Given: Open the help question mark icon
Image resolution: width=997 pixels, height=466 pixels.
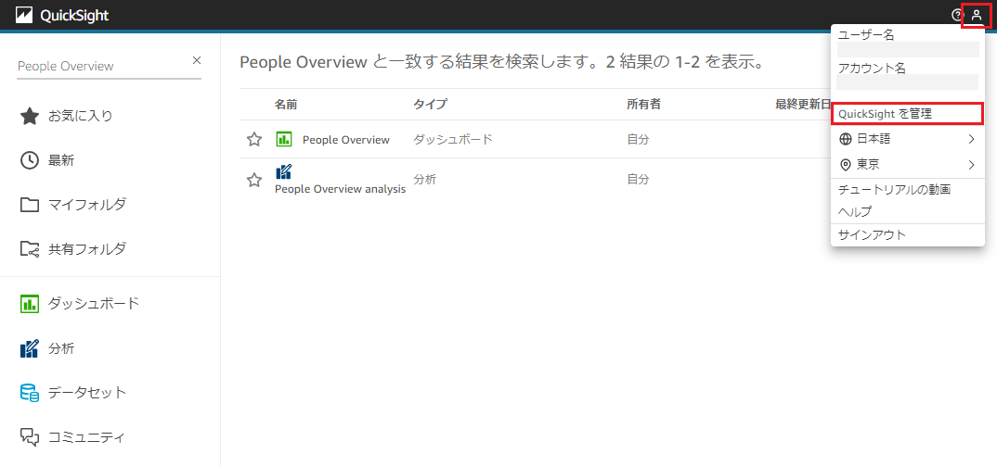Looking at the screenshot, I should click(957, 15).
